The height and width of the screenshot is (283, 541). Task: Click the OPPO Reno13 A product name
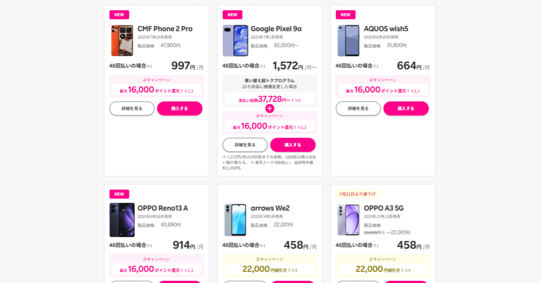coord(163,208)
